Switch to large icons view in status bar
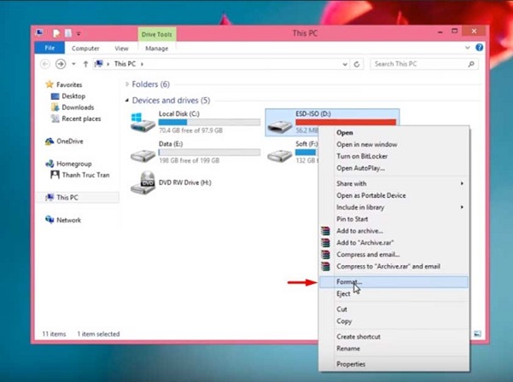The image size is (513, 382). 478,333
